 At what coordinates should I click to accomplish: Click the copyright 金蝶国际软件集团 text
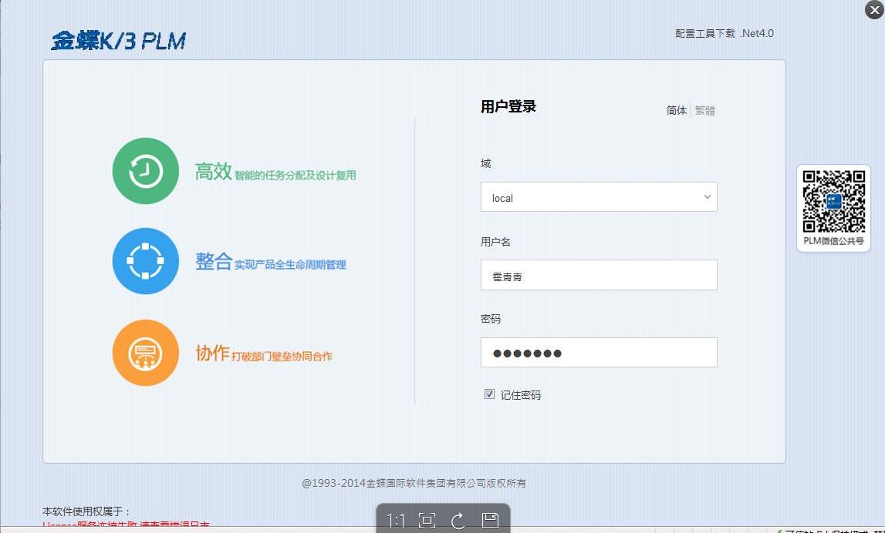(414, 483)
